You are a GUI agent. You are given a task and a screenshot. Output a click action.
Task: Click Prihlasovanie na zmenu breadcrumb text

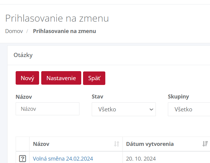pos(65,31)
